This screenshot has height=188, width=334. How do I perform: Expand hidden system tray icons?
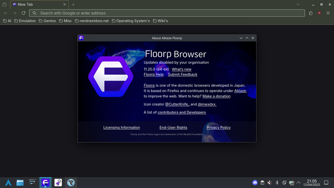(x=299, y=183)
